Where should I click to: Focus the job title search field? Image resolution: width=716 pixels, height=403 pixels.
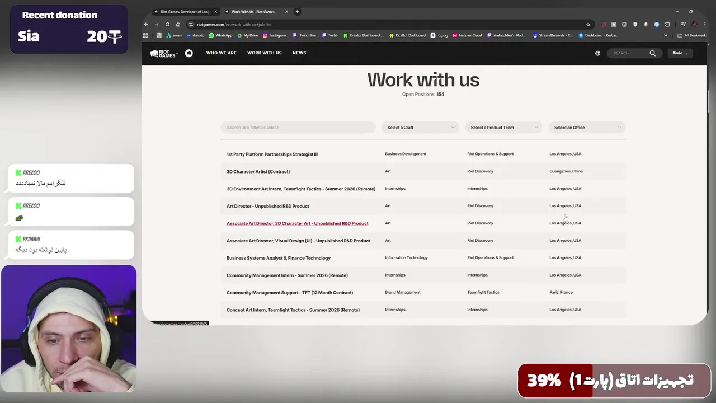point(298,128)
